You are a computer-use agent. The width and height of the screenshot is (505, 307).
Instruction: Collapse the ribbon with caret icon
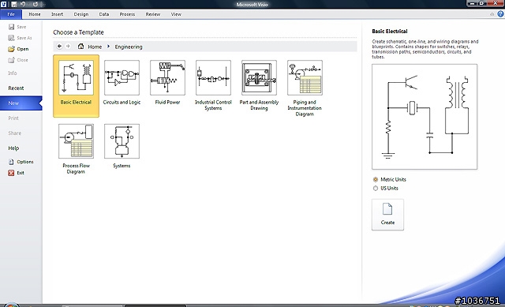click(492, 14)
